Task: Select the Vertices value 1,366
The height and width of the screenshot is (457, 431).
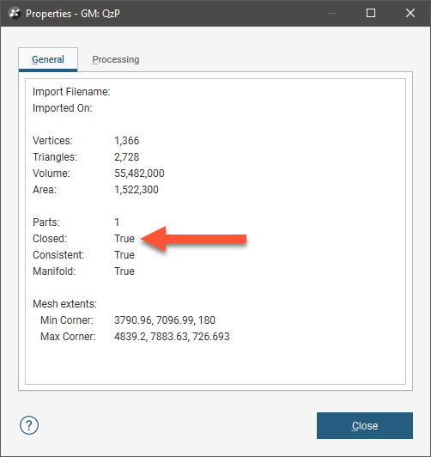Action: click(127, 141)
